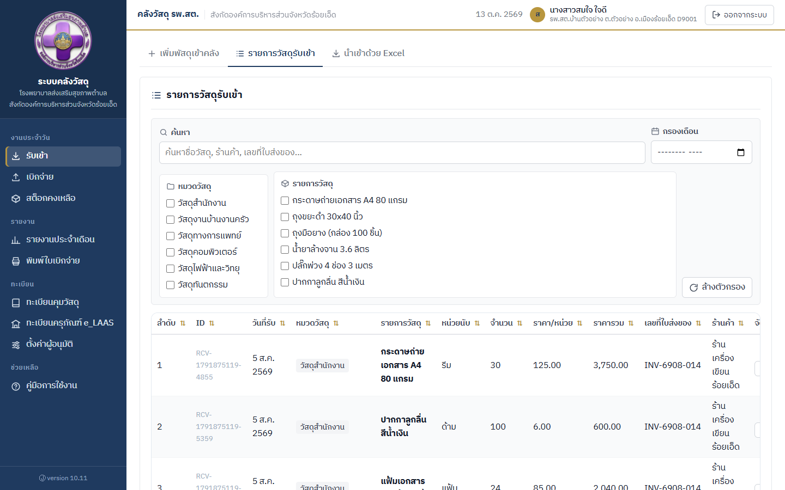Click the help icon for คู่มือการใช้งาน
The height and width of the screenshot is (490, 785).
[x=16, y=386]
